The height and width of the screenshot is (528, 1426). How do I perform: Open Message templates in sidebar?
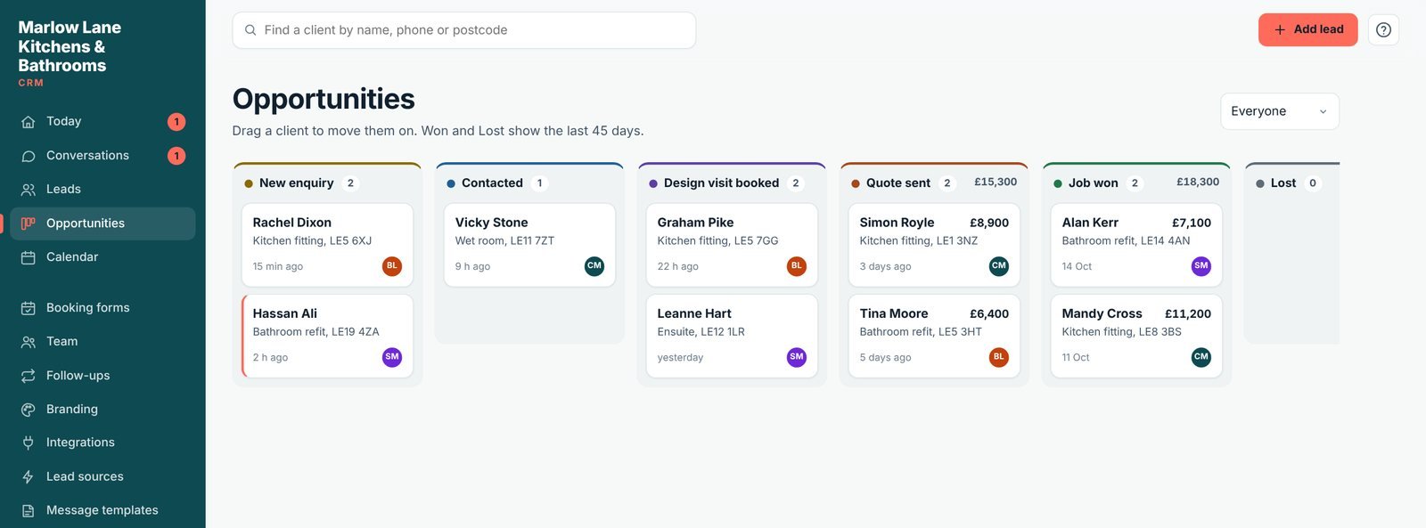click(102, 510)
